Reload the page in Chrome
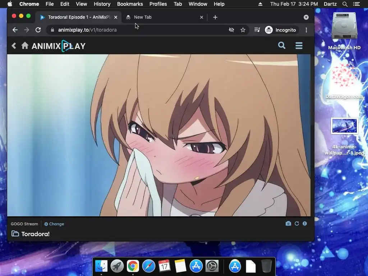368x276 pixels. point(38,30)
